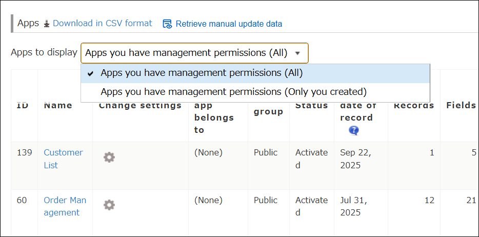
Task: Click the blue help question mark icon
Action: coord(354,130)
